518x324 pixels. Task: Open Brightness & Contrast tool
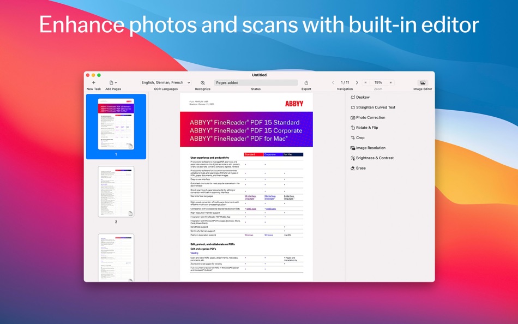(372, 158)
